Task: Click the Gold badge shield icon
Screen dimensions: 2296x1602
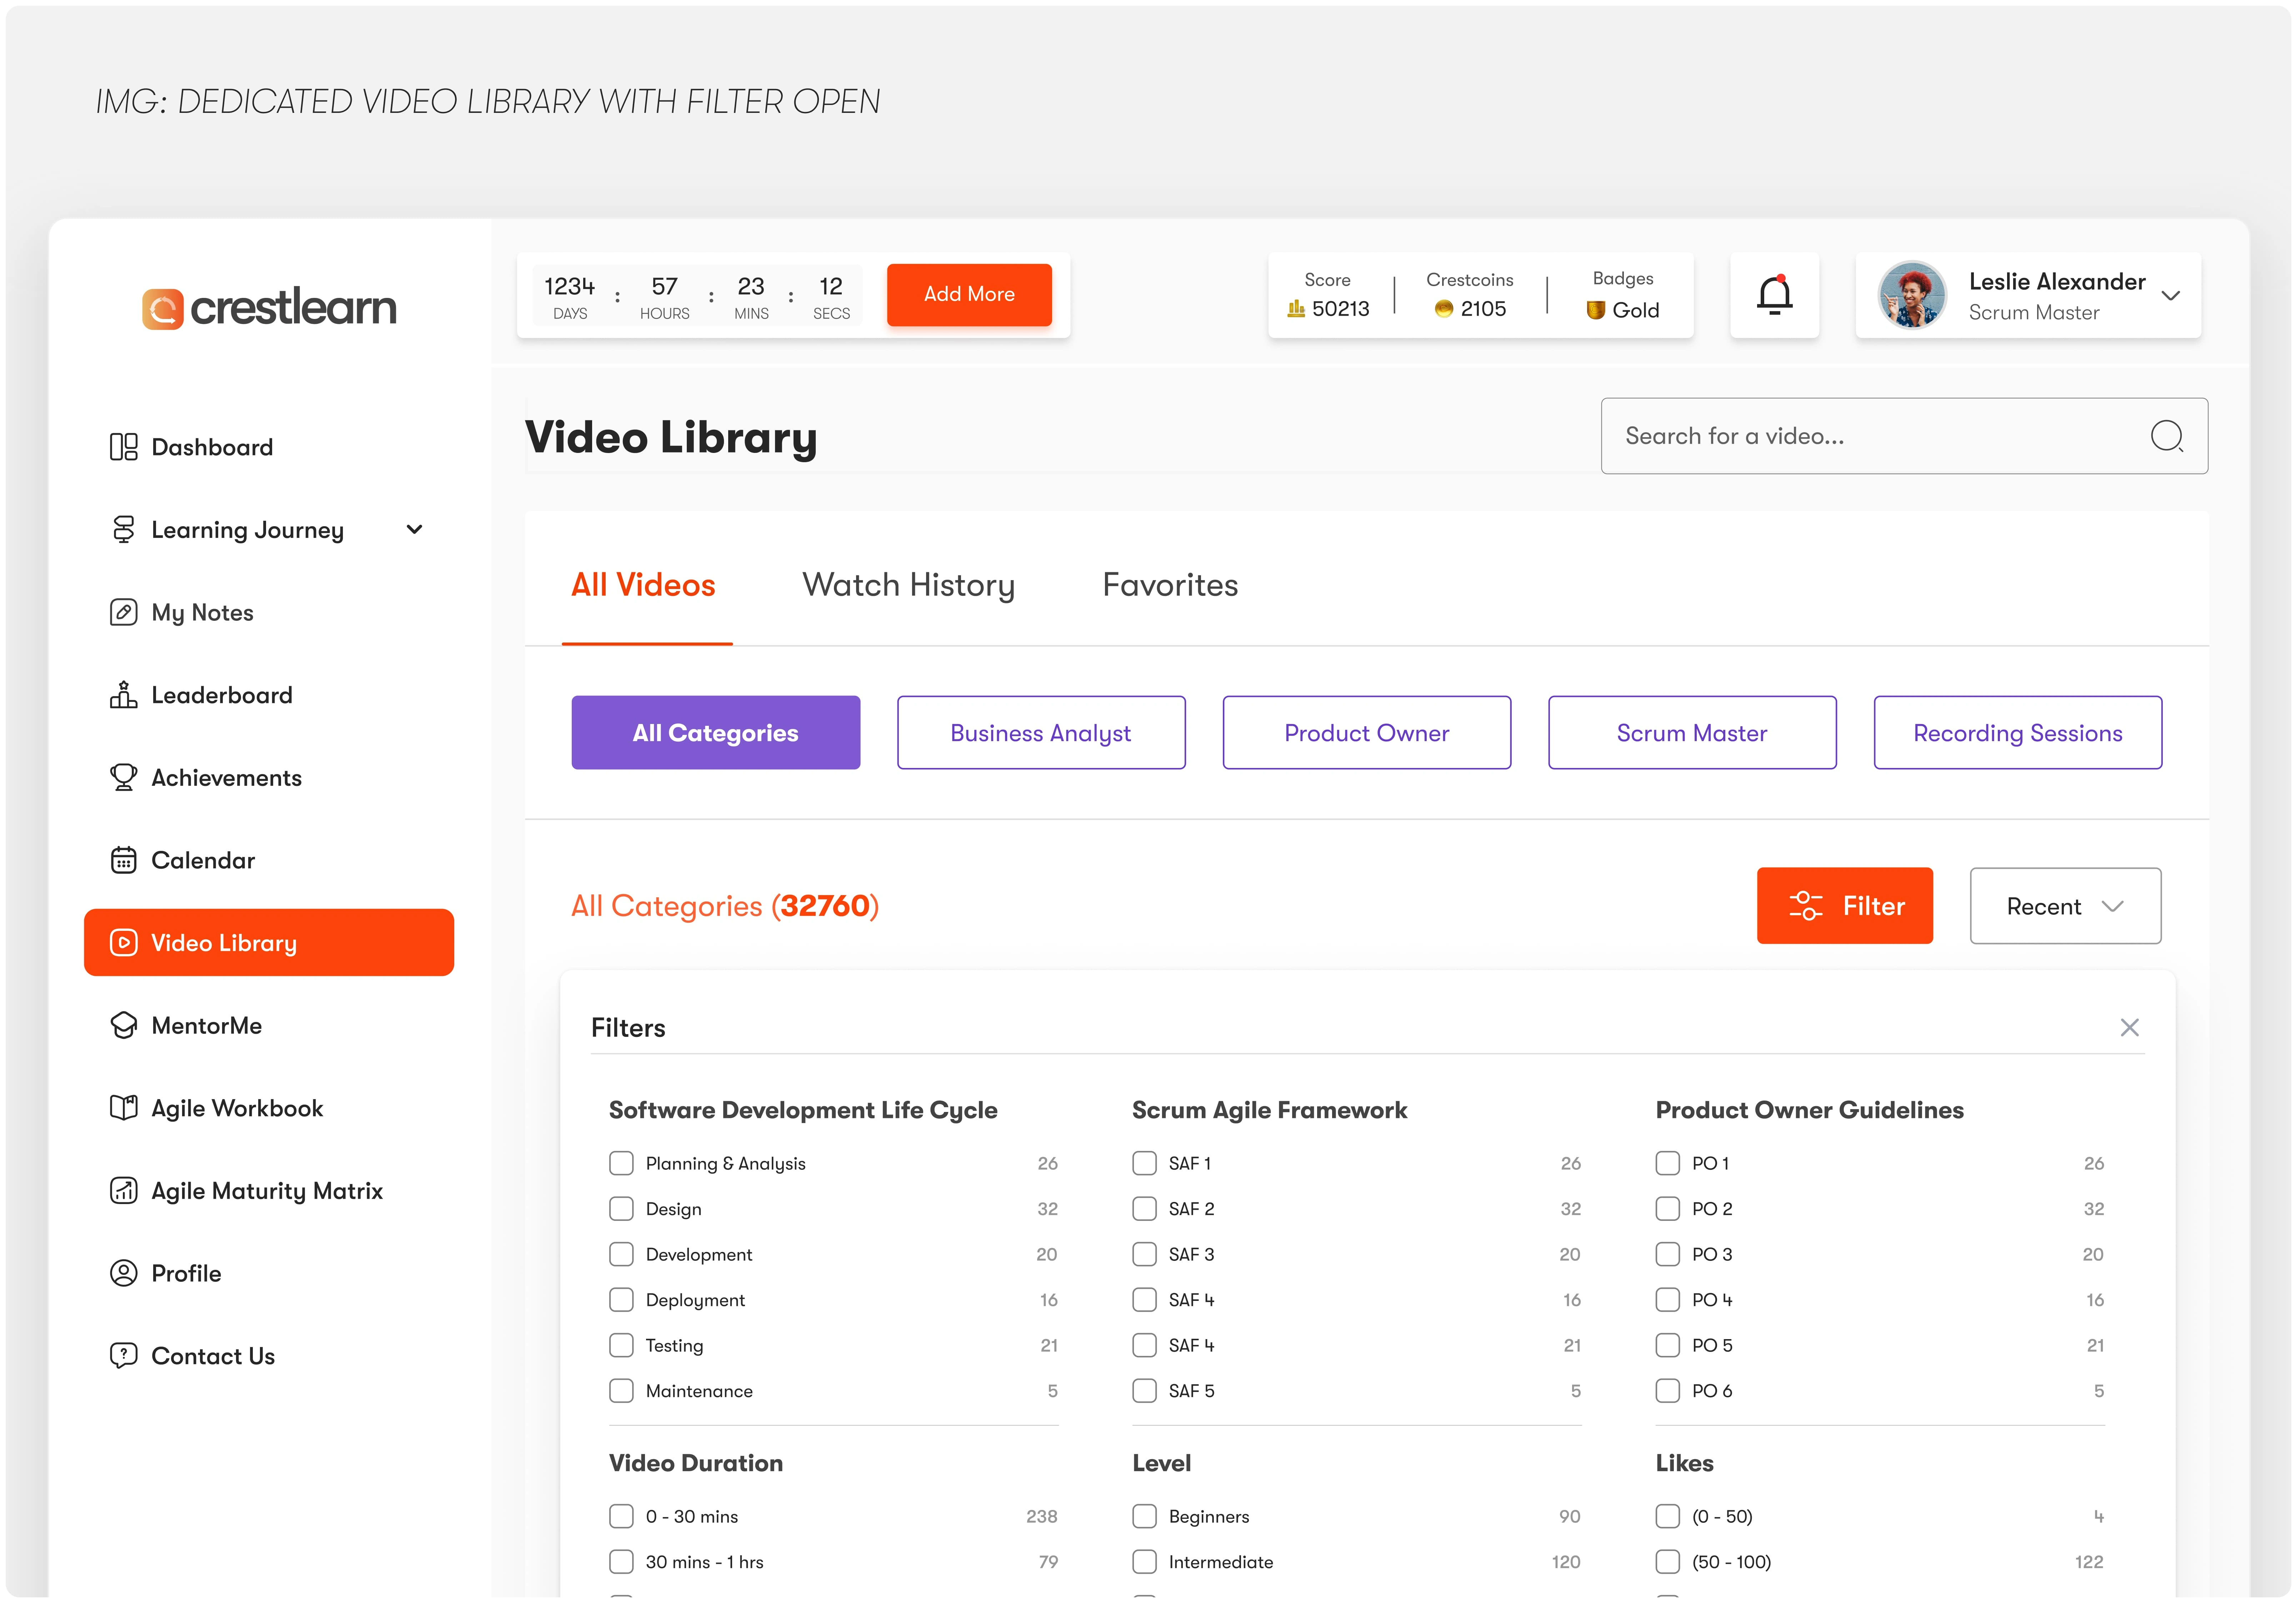Action: tap(1596, 310)
